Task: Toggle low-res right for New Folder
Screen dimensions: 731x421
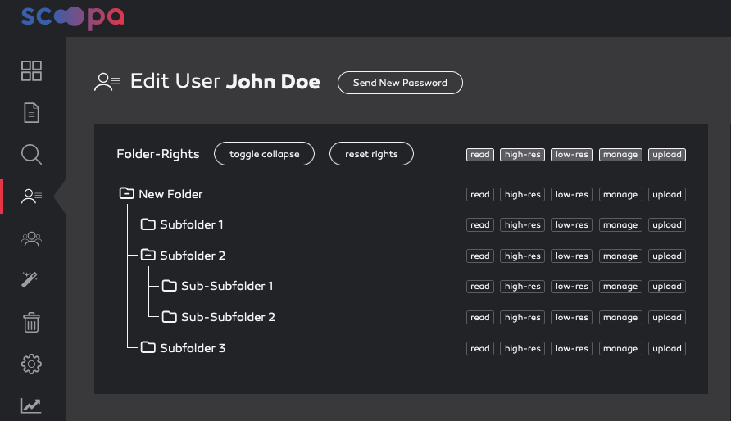Action: [x=571, y=195]
